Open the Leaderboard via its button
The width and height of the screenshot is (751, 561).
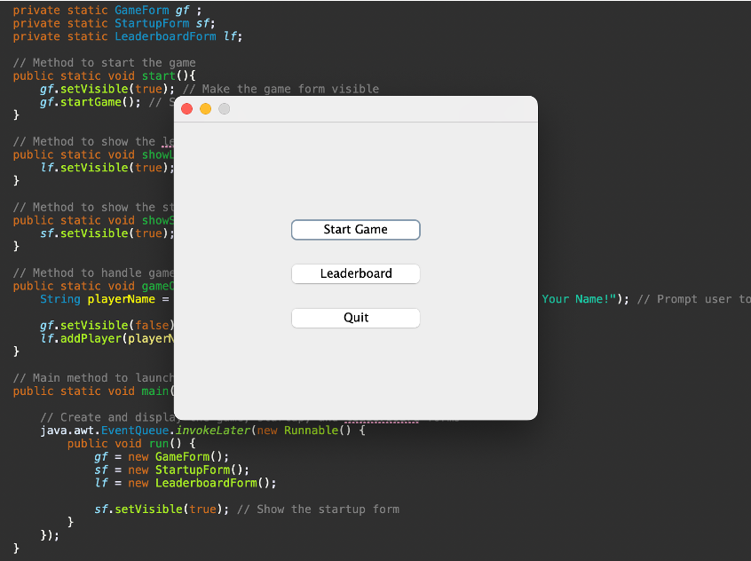355,273
